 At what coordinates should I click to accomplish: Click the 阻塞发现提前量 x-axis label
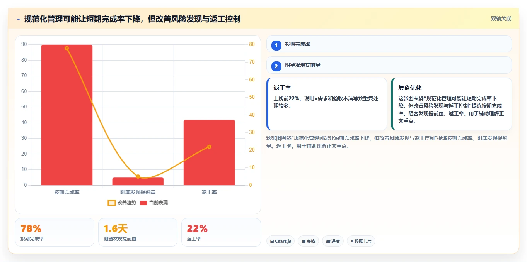point(138,192)
